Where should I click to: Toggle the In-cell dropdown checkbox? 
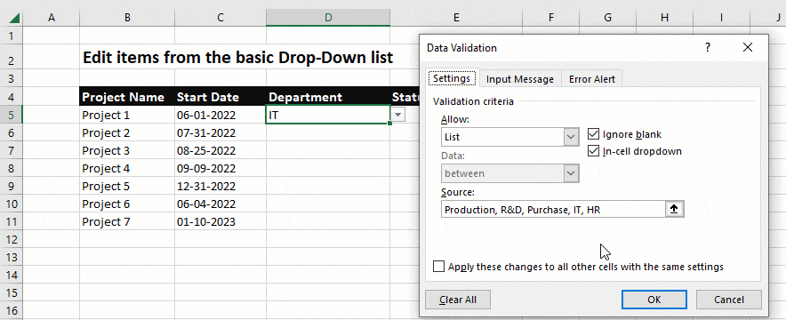pos(594,151)
